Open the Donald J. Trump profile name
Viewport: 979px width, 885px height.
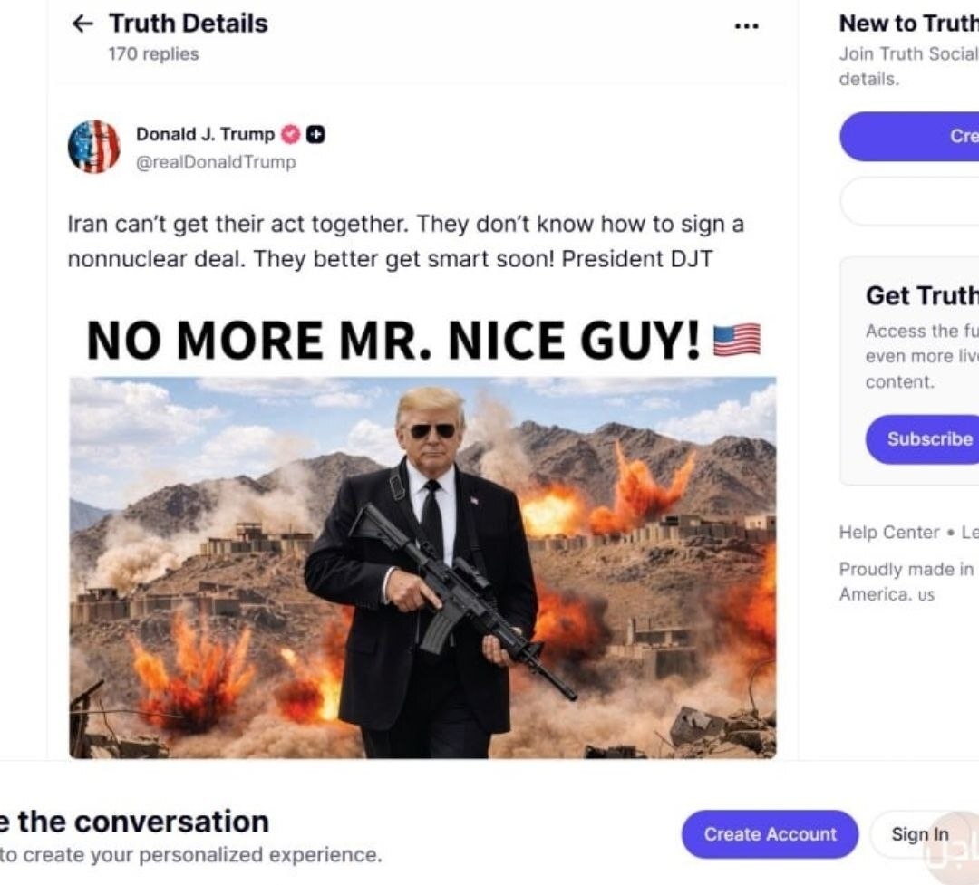coord(205,134)
